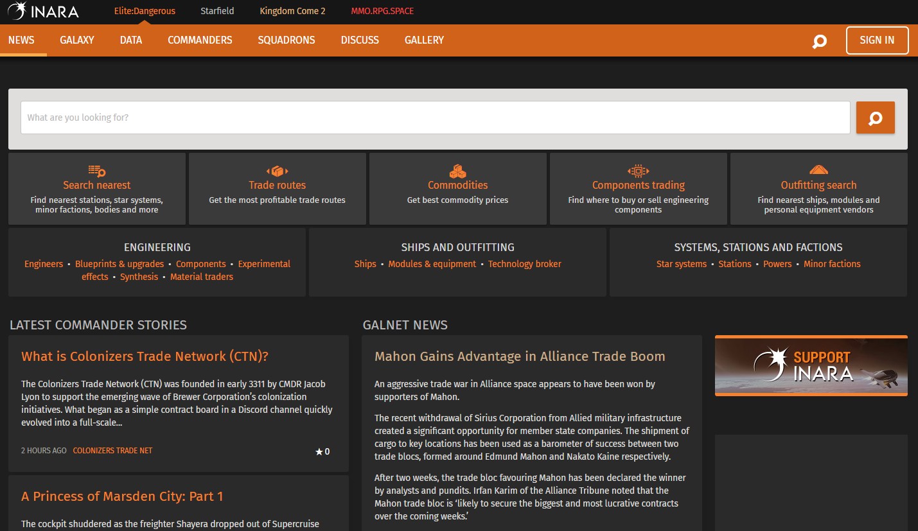Switch to the Starfield game tab

[217, 11]
